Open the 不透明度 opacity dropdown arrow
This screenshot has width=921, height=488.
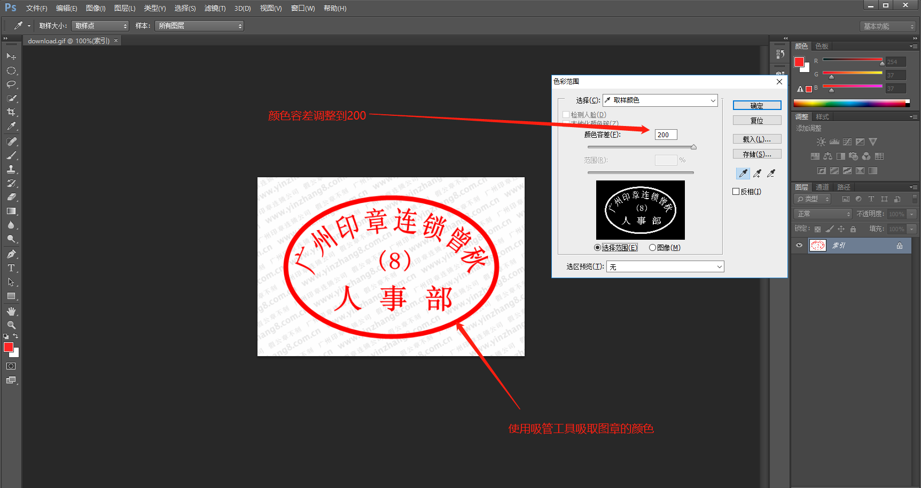pyautogui.click(x=912, y=214)
